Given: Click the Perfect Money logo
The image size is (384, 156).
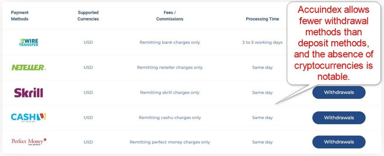Looking at the screenshot, I should coord(28,141).
